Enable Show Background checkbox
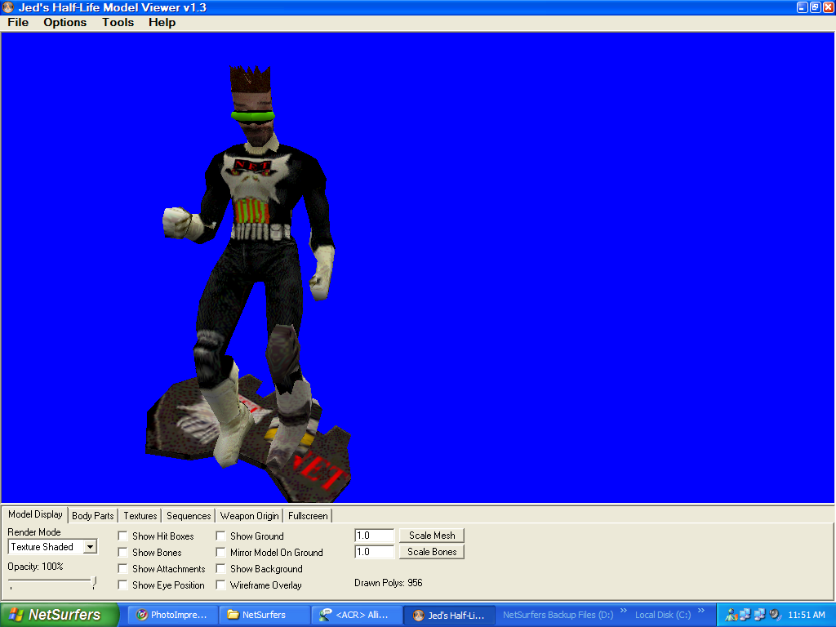 pos(220,569)
